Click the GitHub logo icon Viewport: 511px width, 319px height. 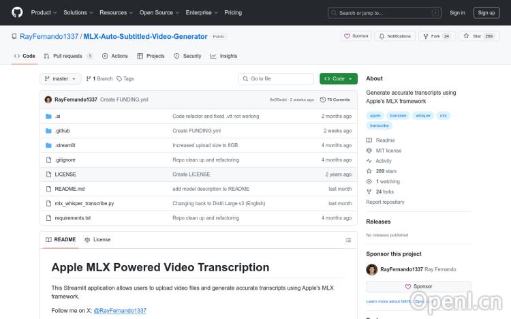point(17,12)
